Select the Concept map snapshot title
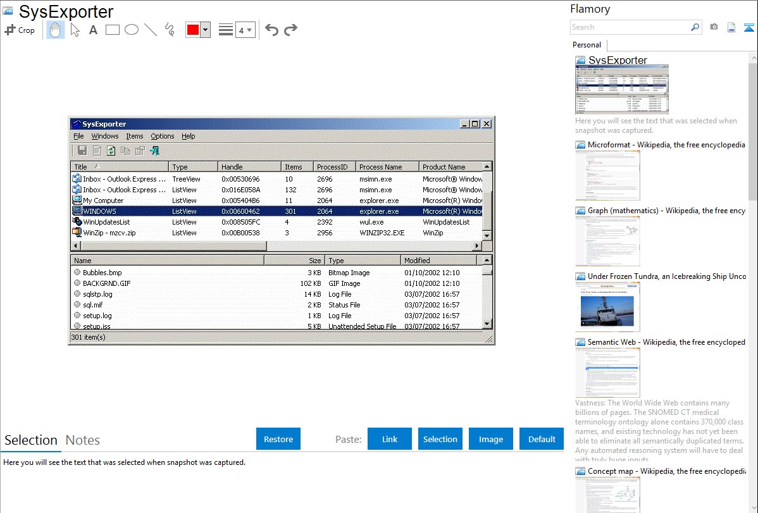The image size is (758, 513). 667,471
